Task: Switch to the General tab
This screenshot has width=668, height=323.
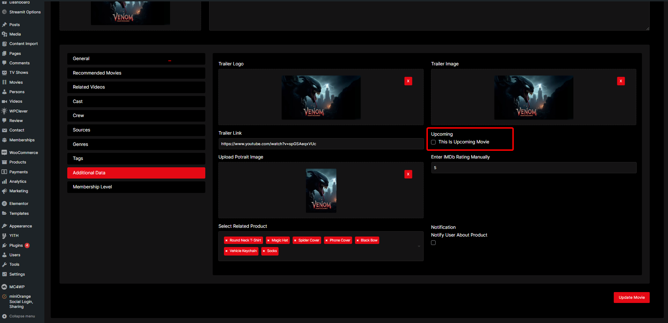Action: [136, 59]
